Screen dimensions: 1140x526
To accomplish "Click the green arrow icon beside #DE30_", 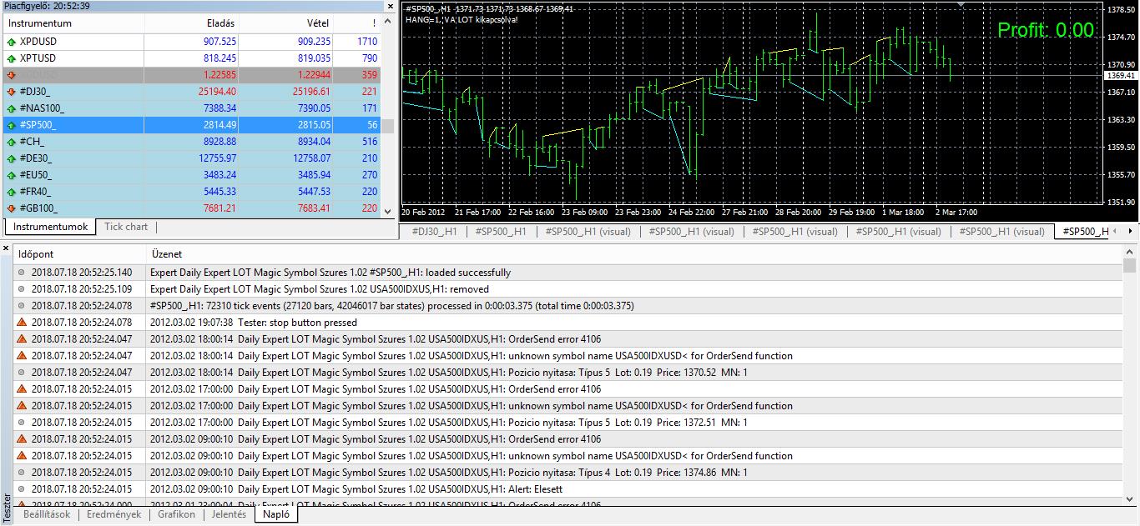I will pos(11,158).
